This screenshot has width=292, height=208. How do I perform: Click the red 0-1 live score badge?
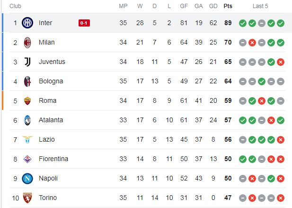pos(84,23)
